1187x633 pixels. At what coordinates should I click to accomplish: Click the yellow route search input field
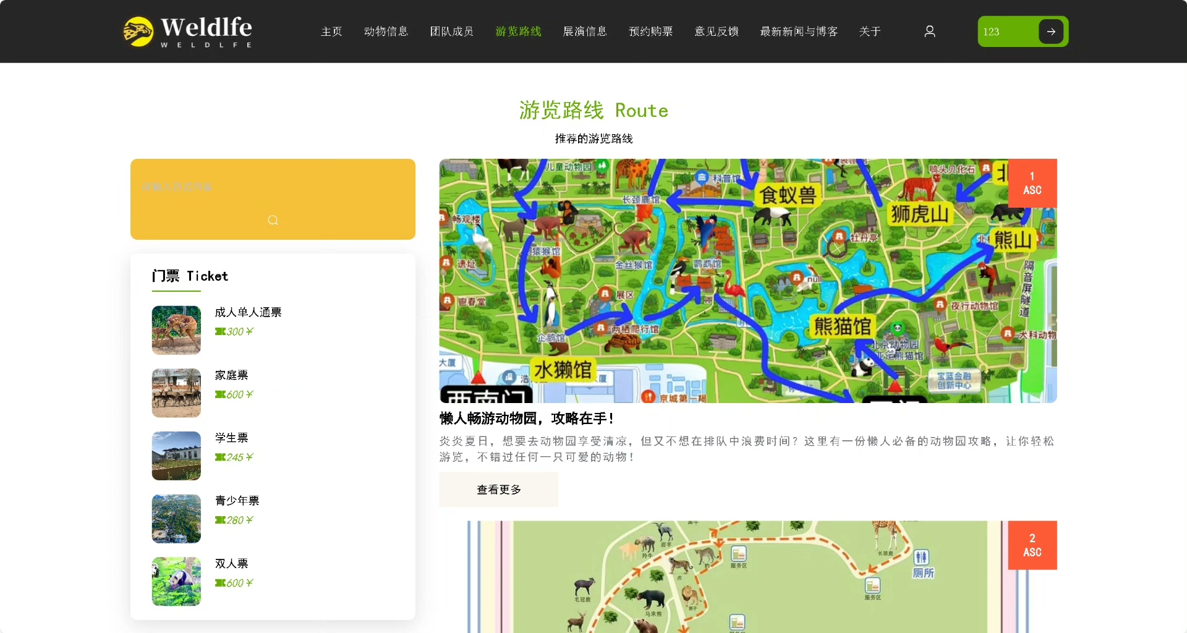(x=273, y=187)
